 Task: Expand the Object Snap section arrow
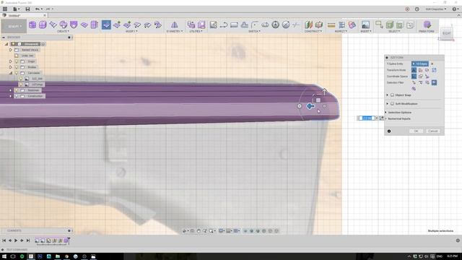point(387,95)
